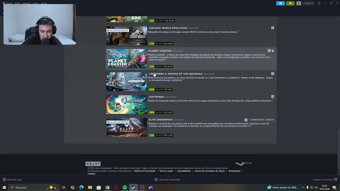Open the Jurassic World Evolution game thumbnail
Image resolution: width=340 pixels, height=191 pixels.
tap(127, 36)
